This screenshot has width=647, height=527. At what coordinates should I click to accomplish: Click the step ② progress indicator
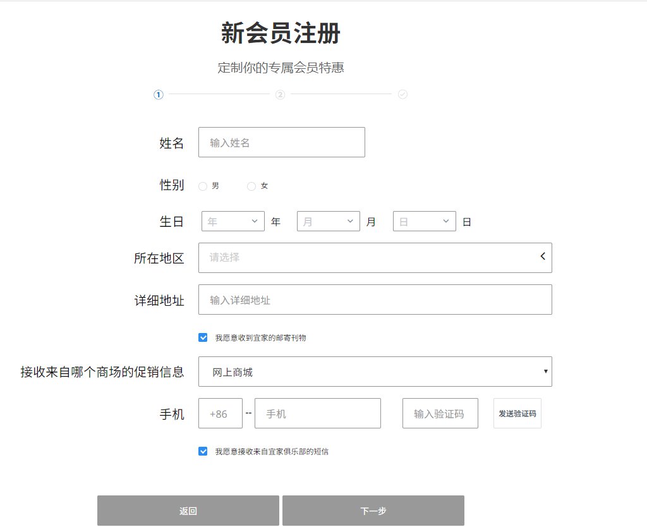pos(281,94)
